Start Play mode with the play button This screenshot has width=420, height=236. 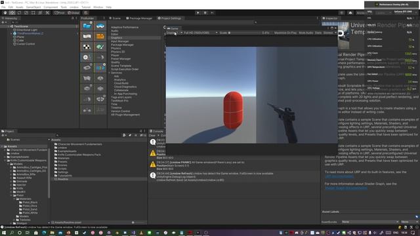(198, 13)
